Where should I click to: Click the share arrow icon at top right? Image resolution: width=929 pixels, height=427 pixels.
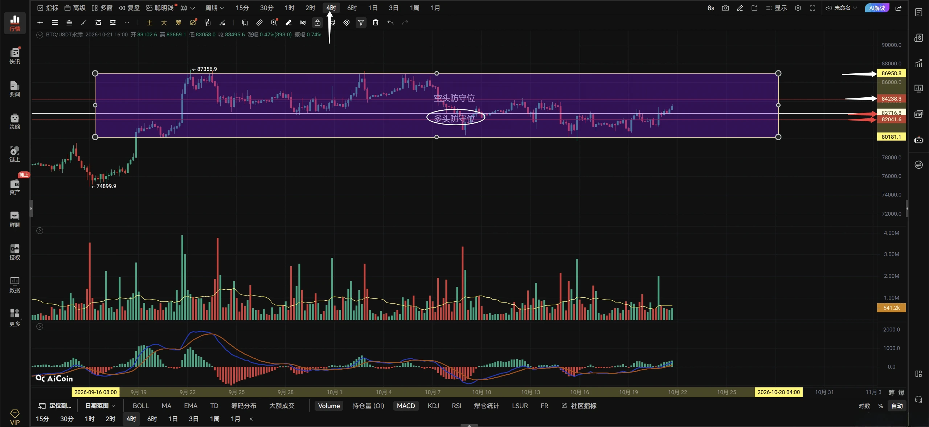899,8
